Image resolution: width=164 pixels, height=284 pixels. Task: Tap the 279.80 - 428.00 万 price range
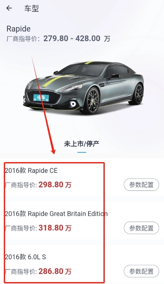pyautogui.click(x=77, y=38)
